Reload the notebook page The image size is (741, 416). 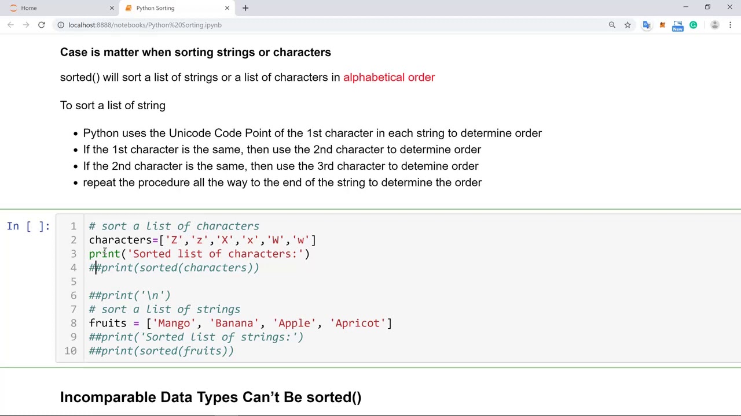coord(42,25)
